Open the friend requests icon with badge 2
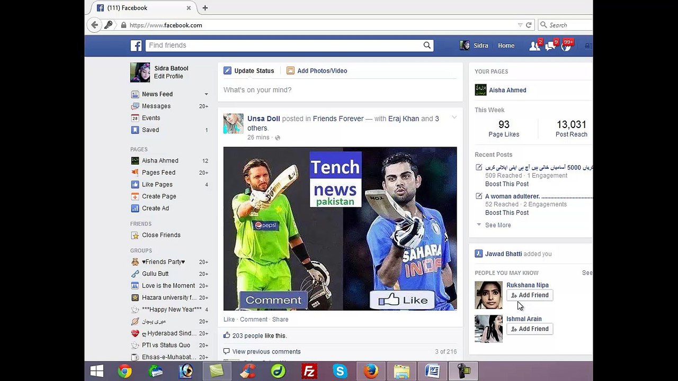 coord(535,46)
